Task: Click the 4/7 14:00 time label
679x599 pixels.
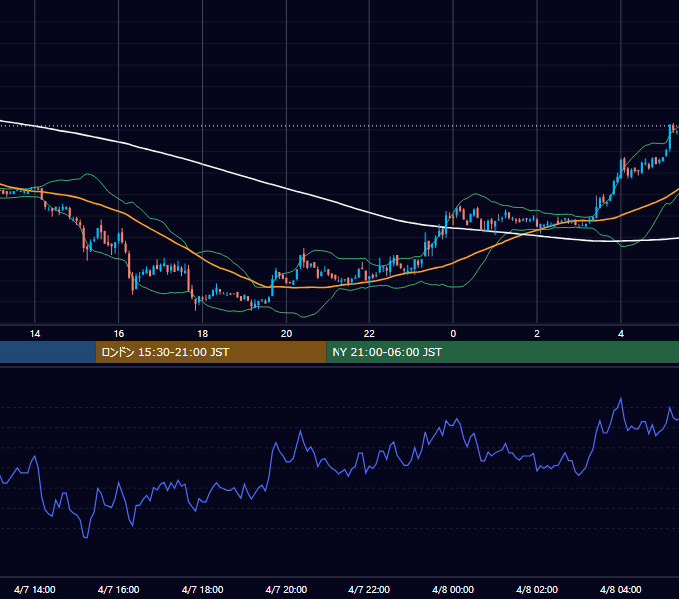Action: click(35, 589)
